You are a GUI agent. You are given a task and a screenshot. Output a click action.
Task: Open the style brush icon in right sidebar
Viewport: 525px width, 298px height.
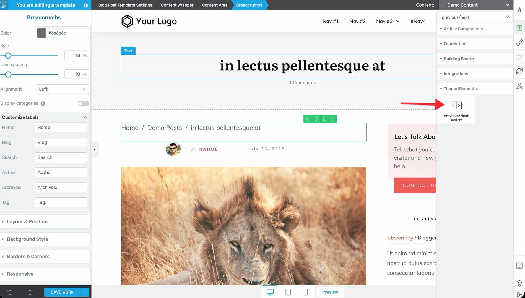pos(519,43)
